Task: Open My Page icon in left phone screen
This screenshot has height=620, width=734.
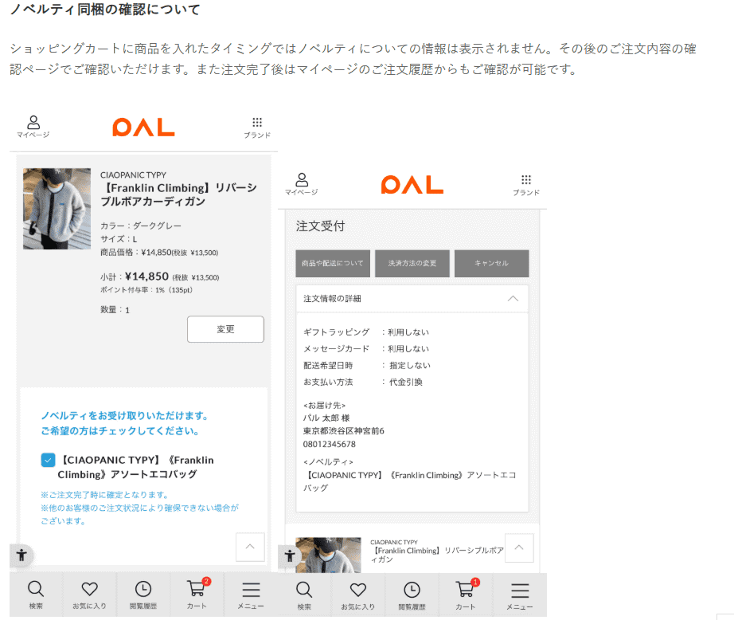Action: click(x=33, y=127)
